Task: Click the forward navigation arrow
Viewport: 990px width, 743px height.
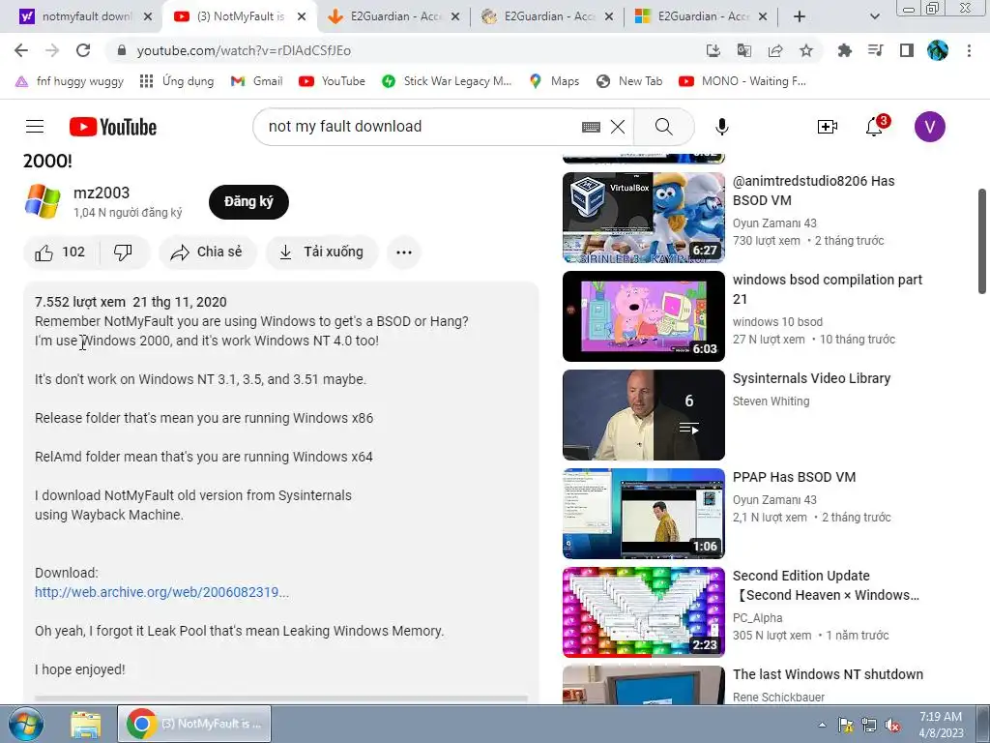Action: coord(52,50)
